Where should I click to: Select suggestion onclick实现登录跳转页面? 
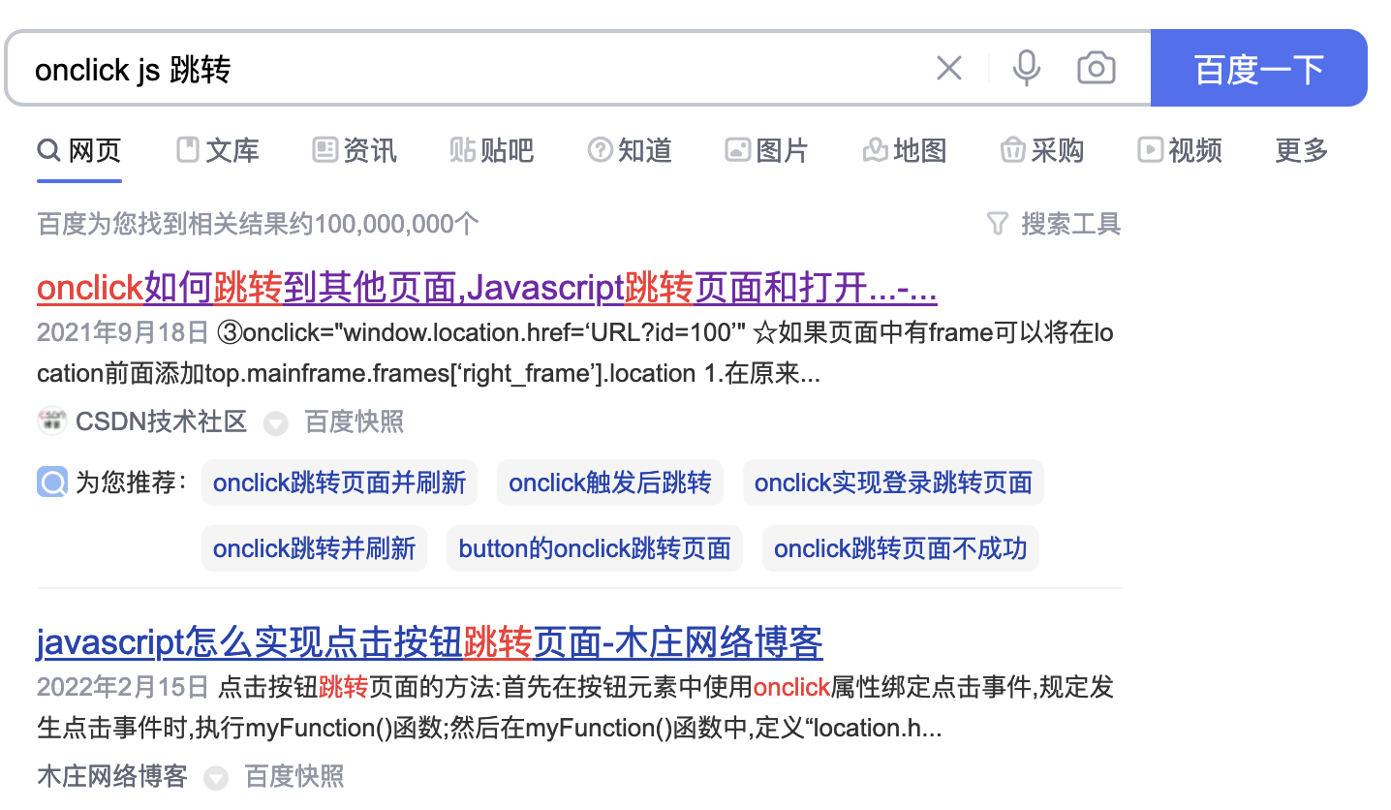click(893, 483)
